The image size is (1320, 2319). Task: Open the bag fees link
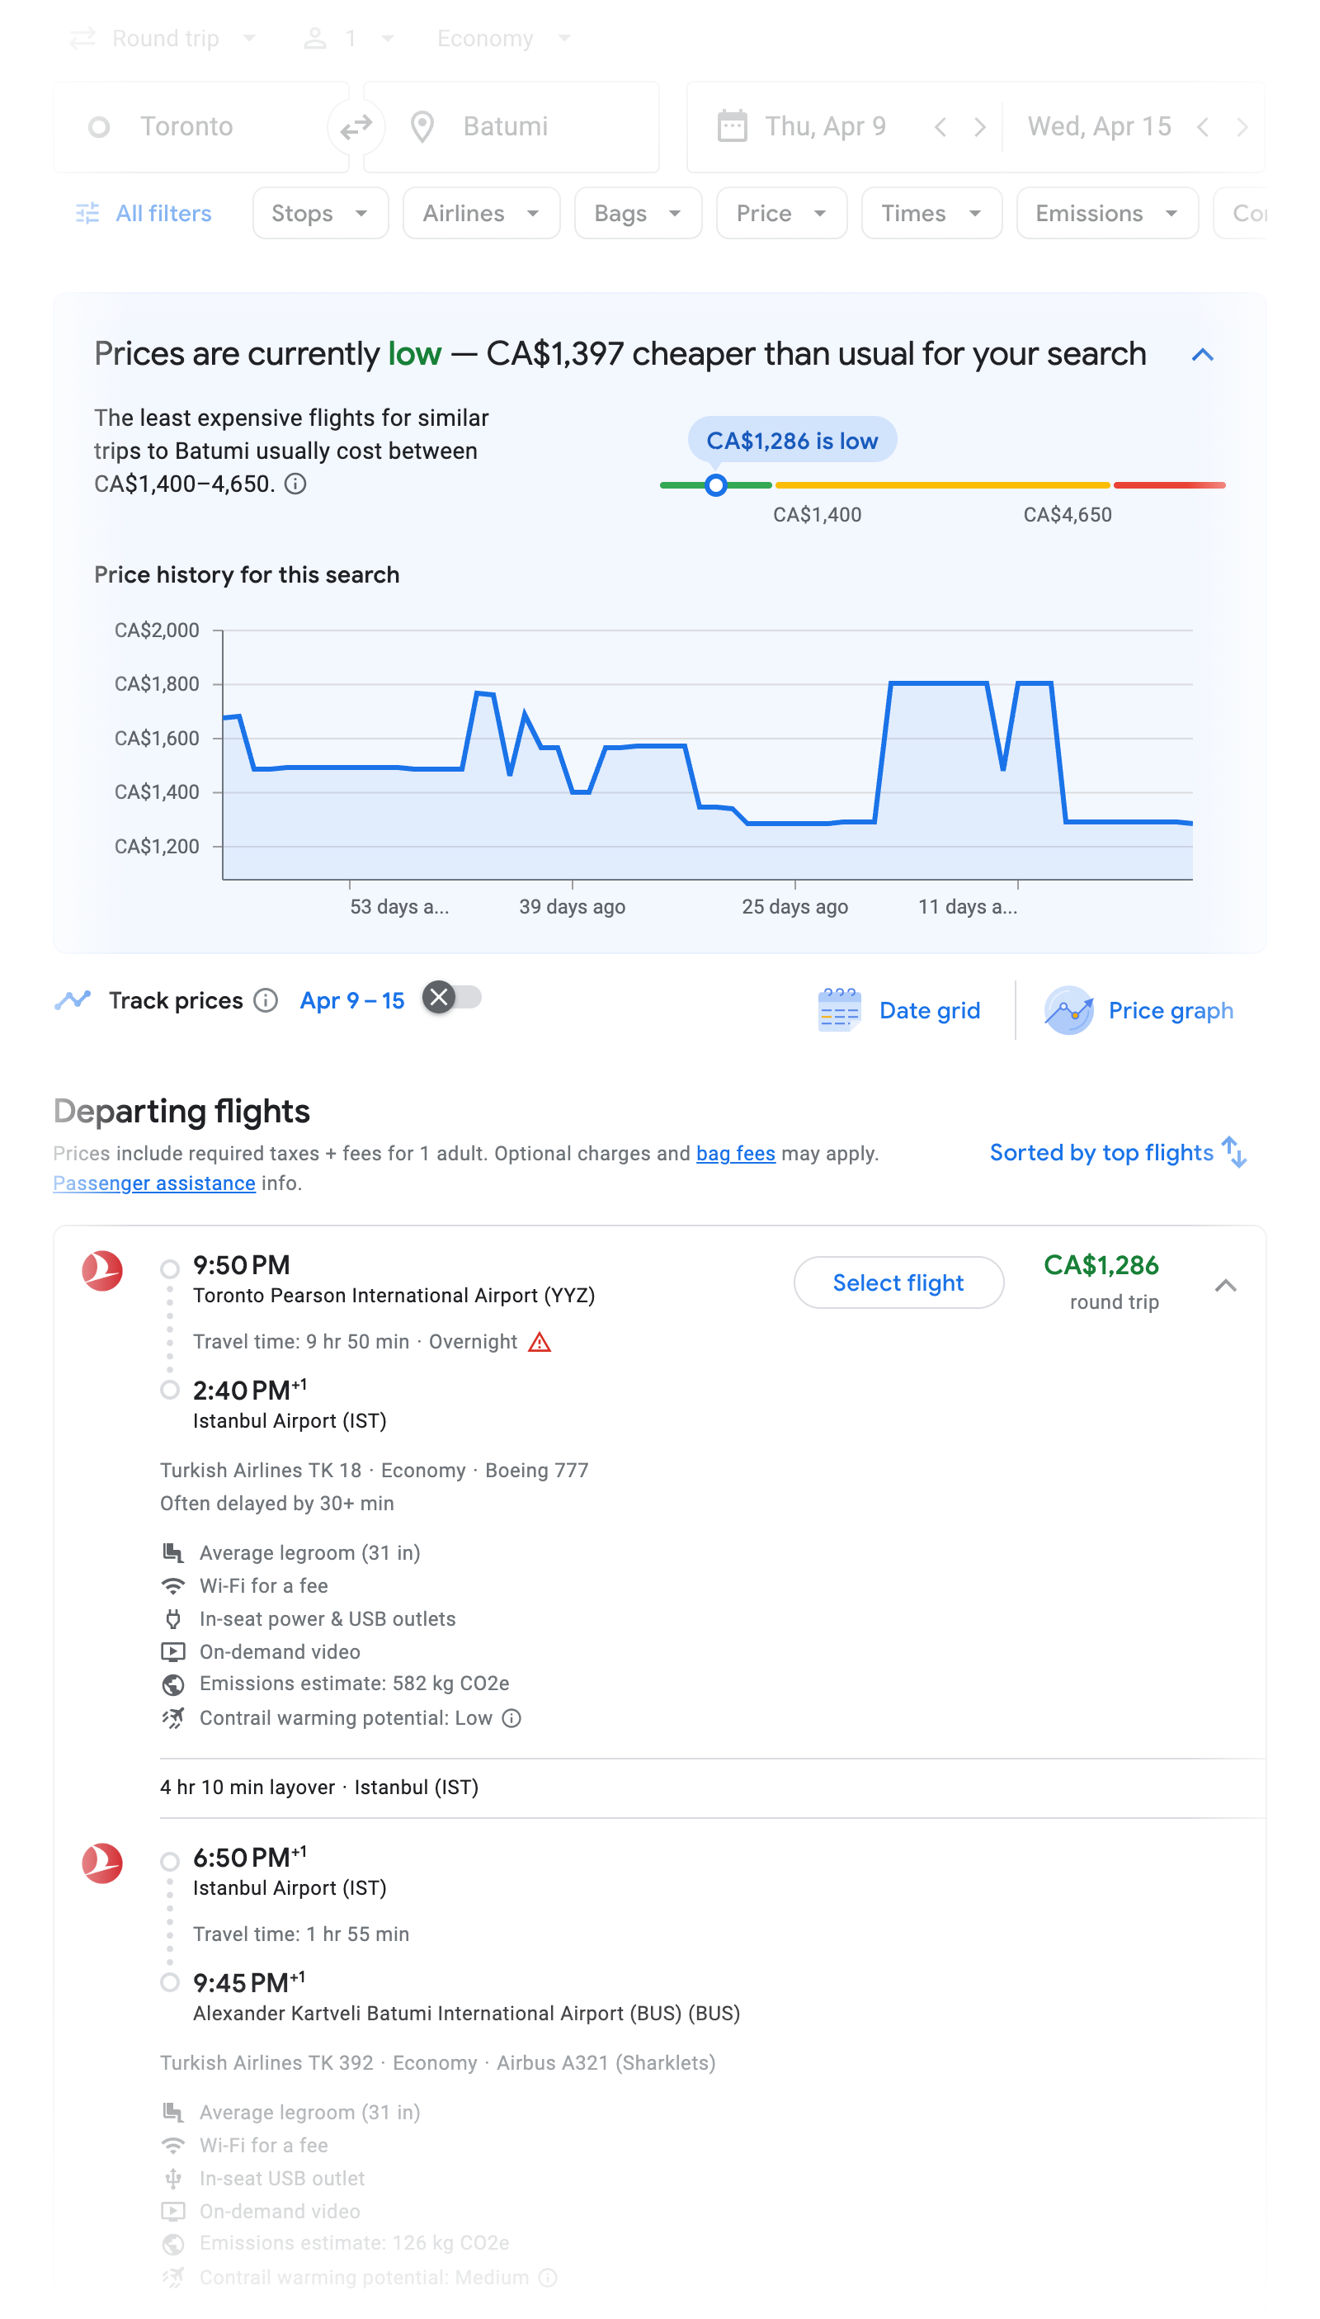click(x=734, y=1153)
